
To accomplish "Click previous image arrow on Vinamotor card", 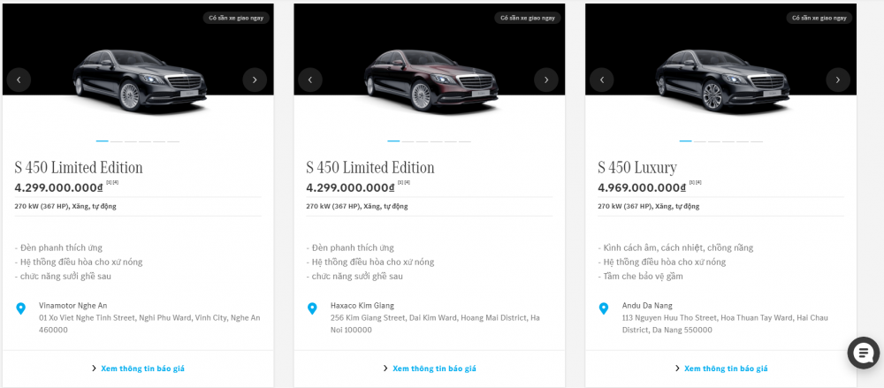I will [19, 80].
